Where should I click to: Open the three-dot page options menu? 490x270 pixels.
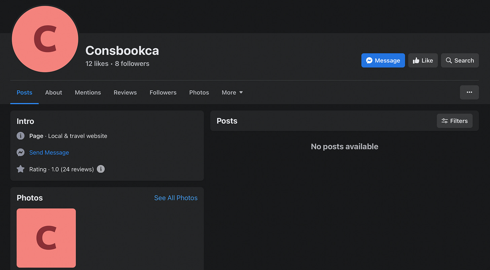(469, 92)
